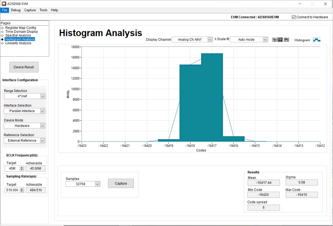Open the Samples count dropdown
Screen dimensions: 333x226
tap(97, 184)
